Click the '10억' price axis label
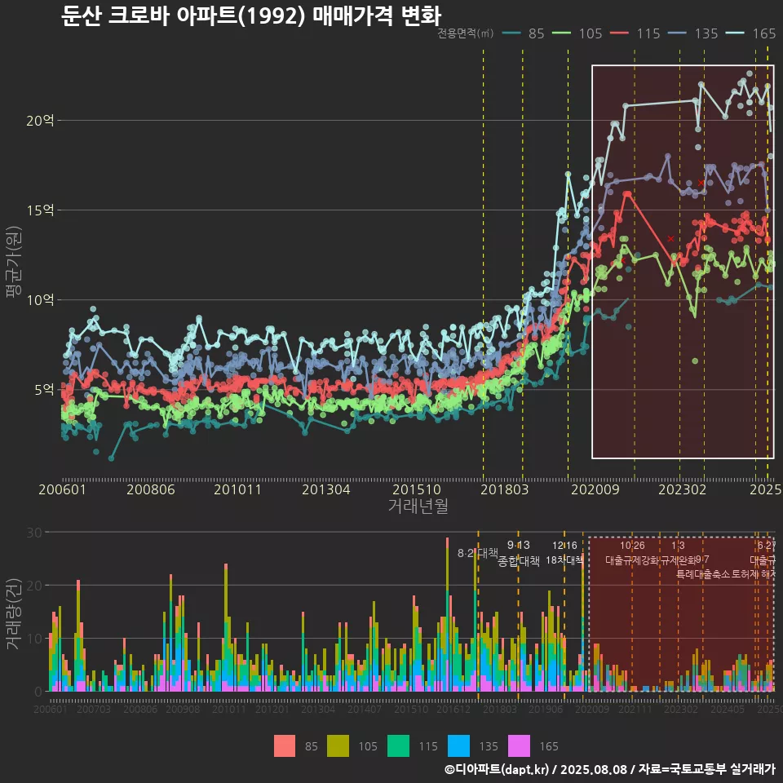The width and height of the screenshot is (783, 783). pos(41,300)
